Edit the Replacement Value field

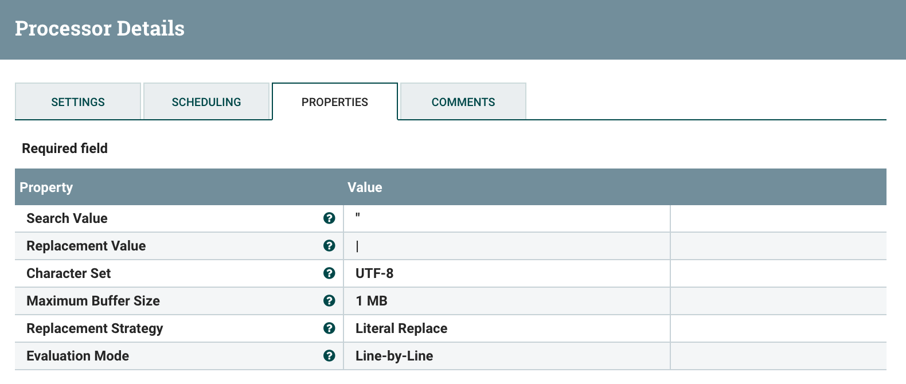(506, 246)
